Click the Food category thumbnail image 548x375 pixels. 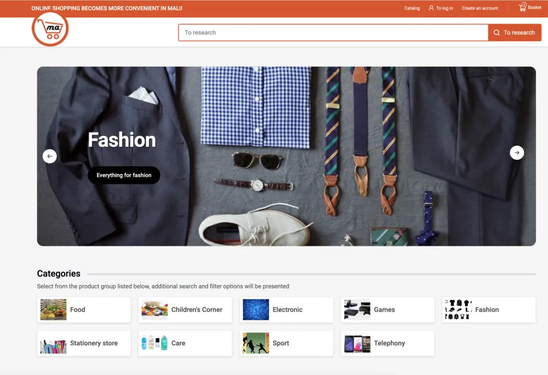(x=53, y=310)
